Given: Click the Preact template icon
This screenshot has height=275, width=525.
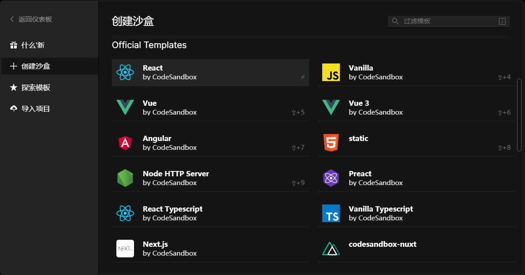Looking at the screenshot, I should pyautogui.click(x=331, y=178).
